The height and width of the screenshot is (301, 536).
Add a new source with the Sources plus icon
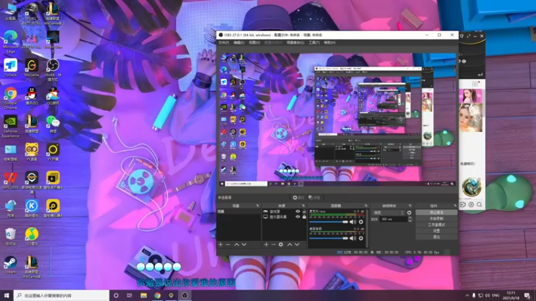(x=266, y=244)
